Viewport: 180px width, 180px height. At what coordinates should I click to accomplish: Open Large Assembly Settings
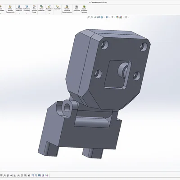pos(84,9)
